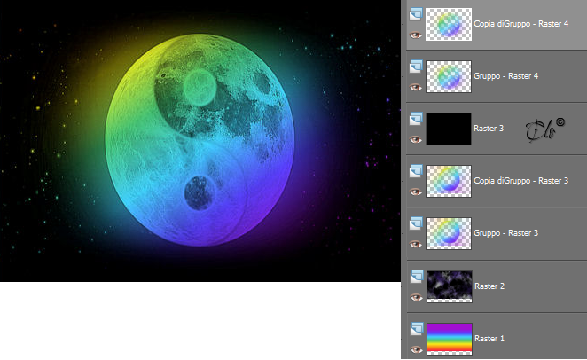
Task: Hide the Raster 3 layer with eye icon
Action: [416, 140]
